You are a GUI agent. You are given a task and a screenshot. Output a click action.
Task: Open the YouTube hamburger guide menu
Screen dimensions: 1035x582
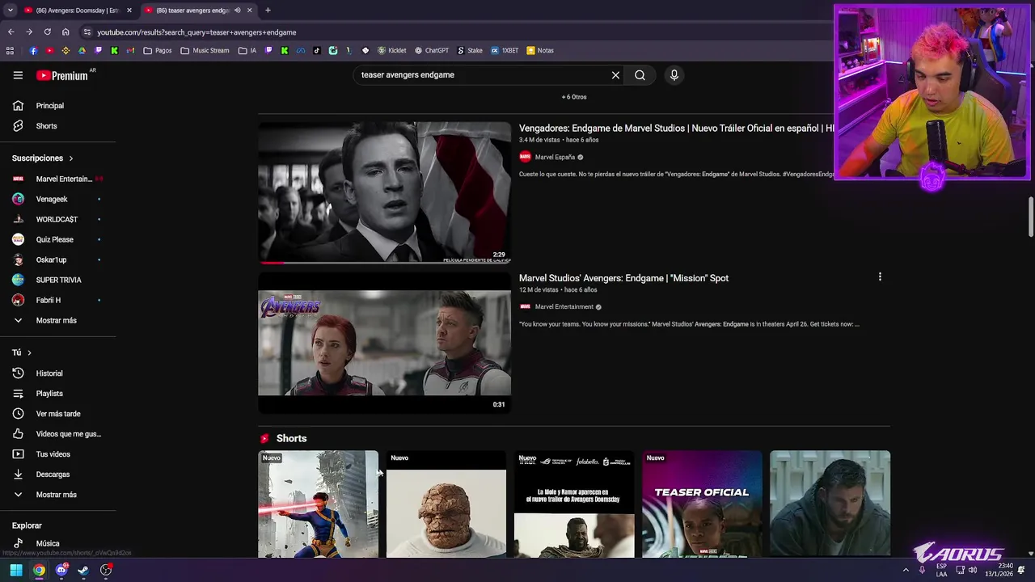pyautogui.click(x=18, y=75)
